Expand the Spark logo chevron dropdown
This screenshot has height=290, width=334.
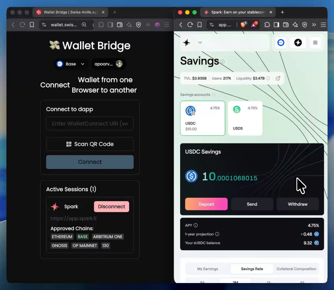point(200,43)
